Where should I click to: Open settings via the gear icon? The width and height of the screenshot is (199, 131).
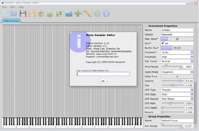coord(97,14)
